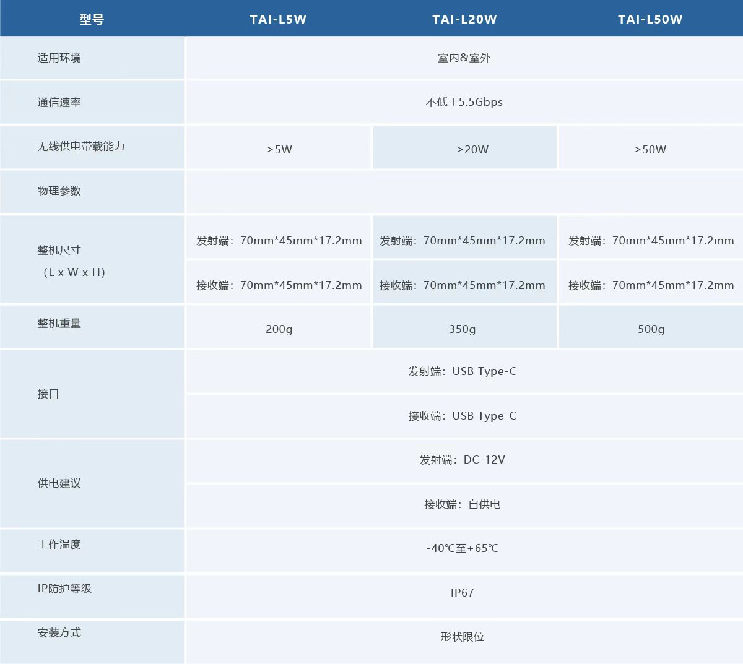Image resolution: width=743 pixels, height=664 pixels.
Task: Select the 发射端 DC-12V power cell
Action: tap(462, 460)
